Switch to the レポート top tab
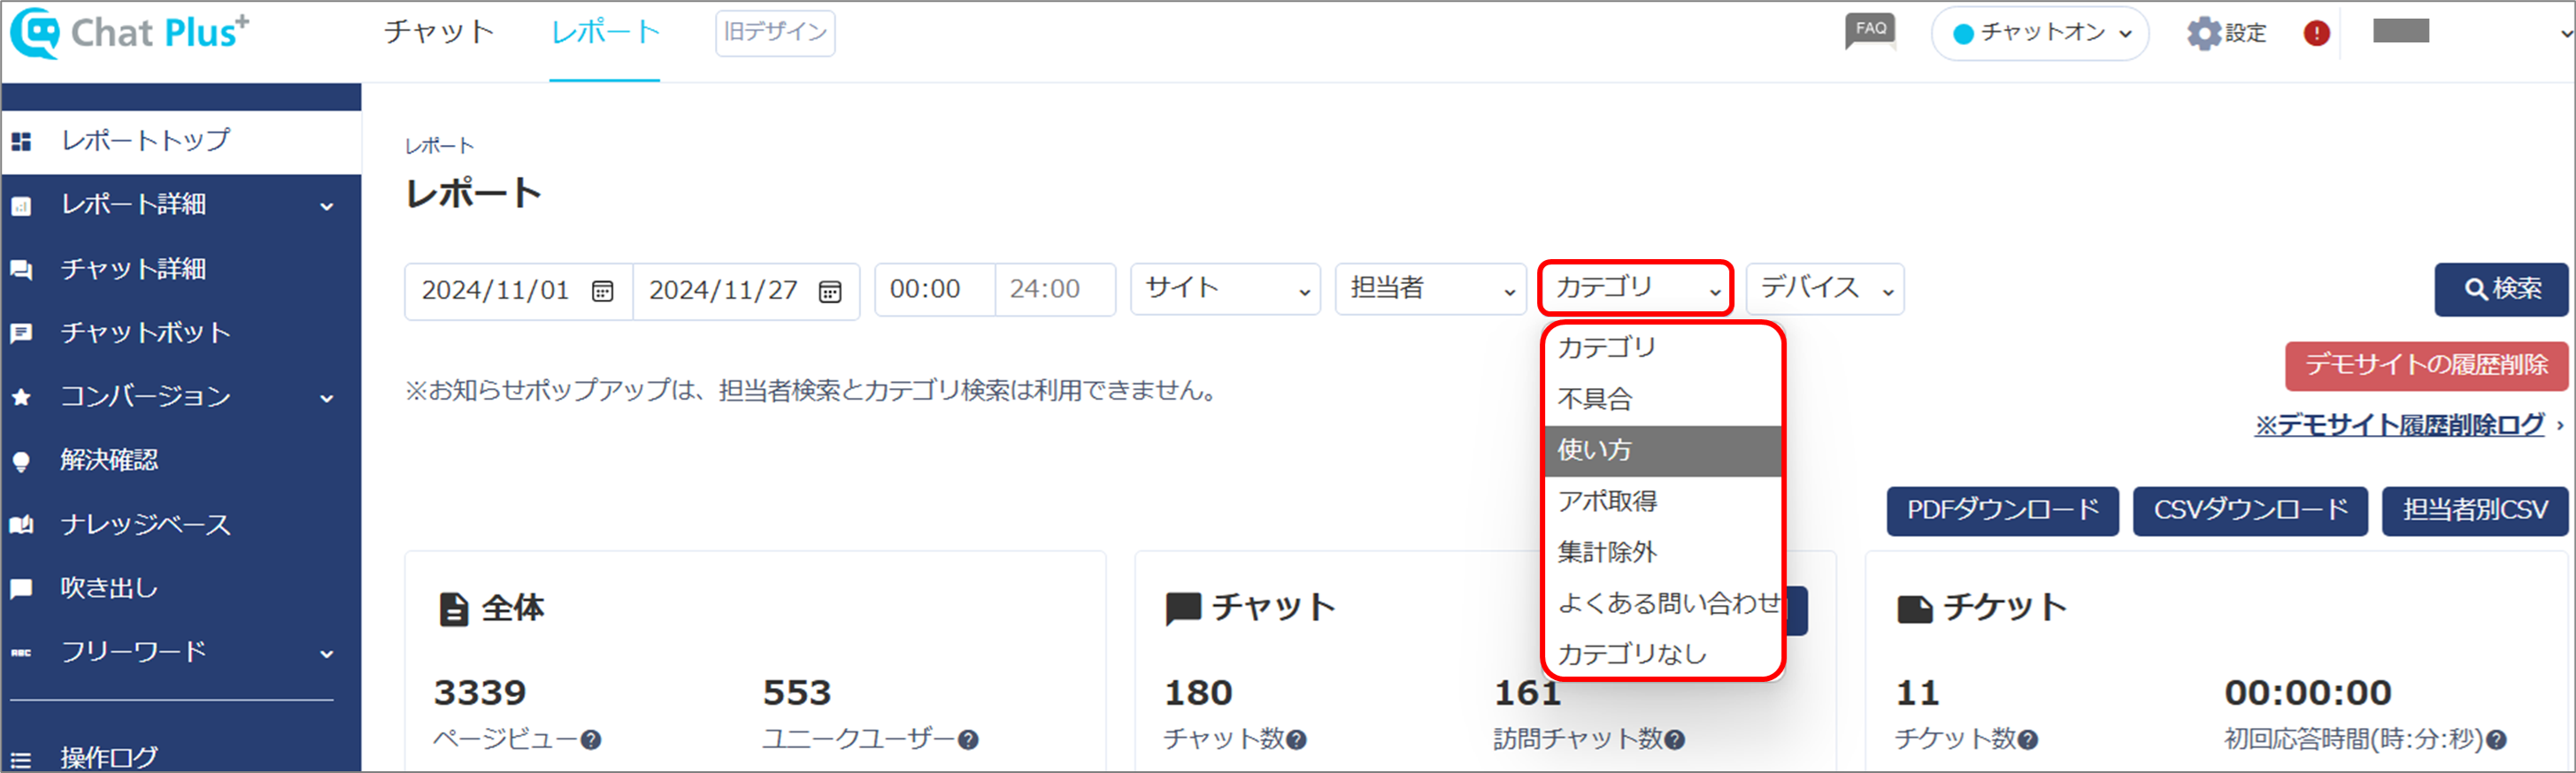The width and height of the screenshot is (2576, 773). 605,32
